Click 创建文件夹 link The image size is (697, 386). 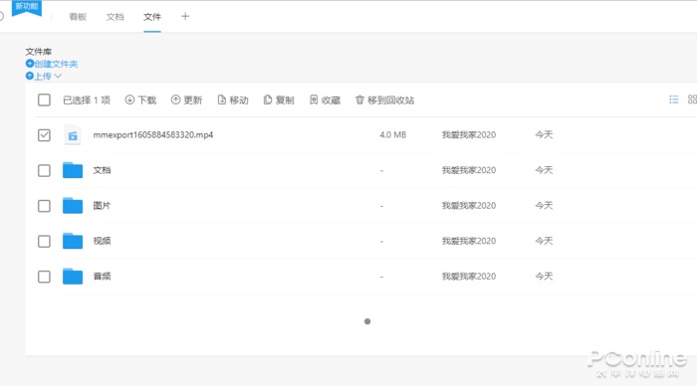[x=56, y=64]
